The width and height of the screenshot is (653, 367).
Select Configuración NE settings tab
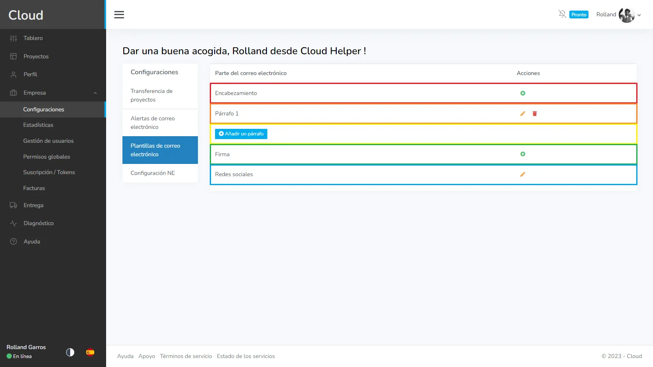153,173
